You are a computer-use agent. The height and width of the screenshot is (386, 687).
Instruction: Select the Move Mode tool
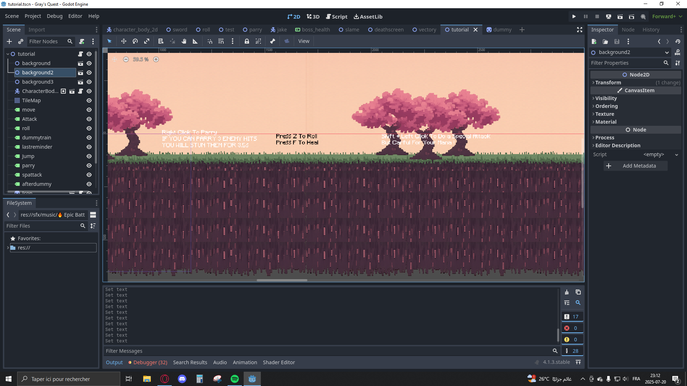pyautogui.click(x=123, y=41)
